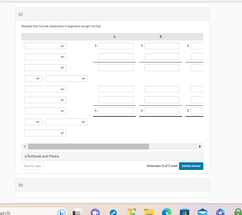This screenshot has height=215, width=242.
Task: Open the database tools taskbar icon
Action: click(x=131, y=212)
